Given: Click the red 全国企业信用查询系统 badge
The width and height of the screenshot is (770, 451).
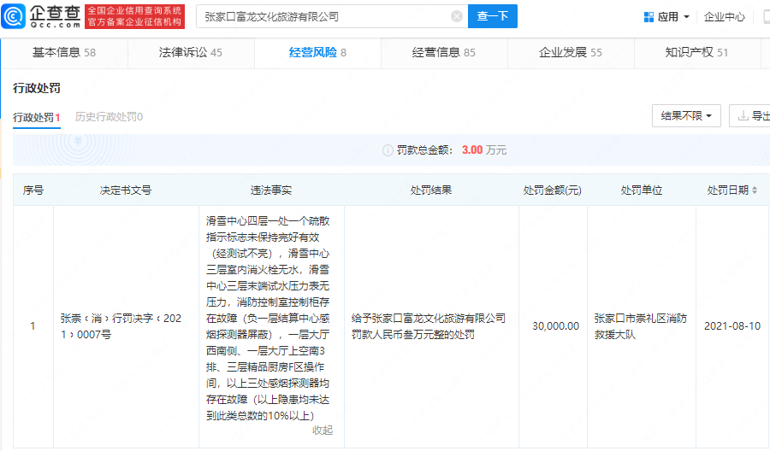Looking at the screenshot, I should 134,17.
